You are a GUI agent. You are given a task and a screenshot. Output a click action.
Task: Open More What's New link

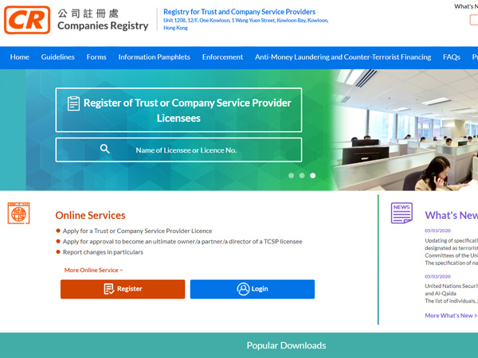pos(452,316)
